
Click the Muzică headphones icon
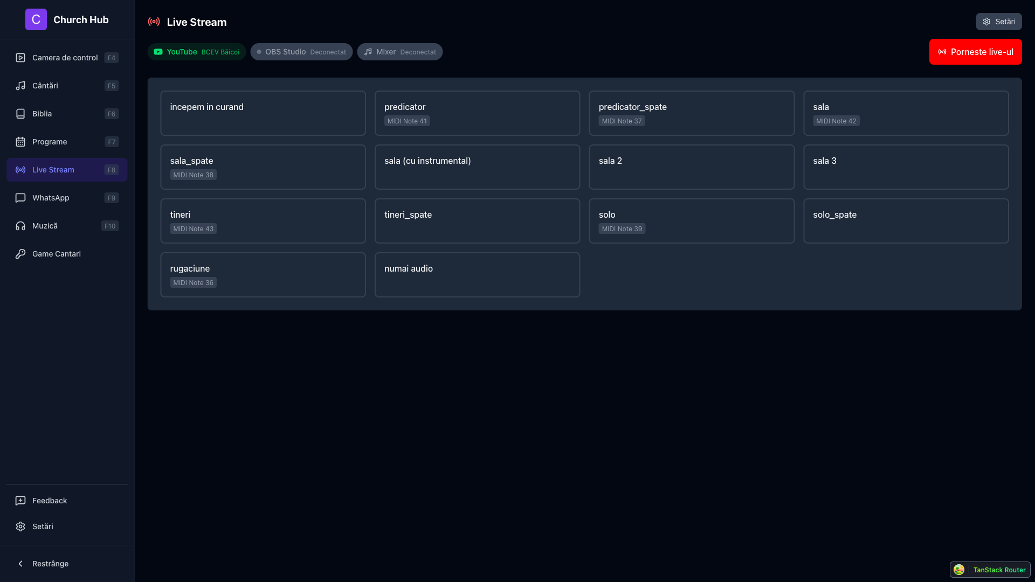(x=20, y=226)
